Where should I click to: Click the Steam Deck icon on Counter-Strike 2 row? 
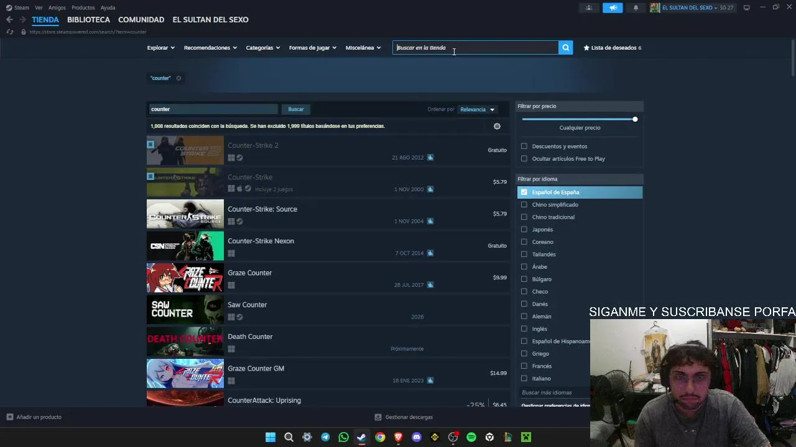click(x=239, y=158)
